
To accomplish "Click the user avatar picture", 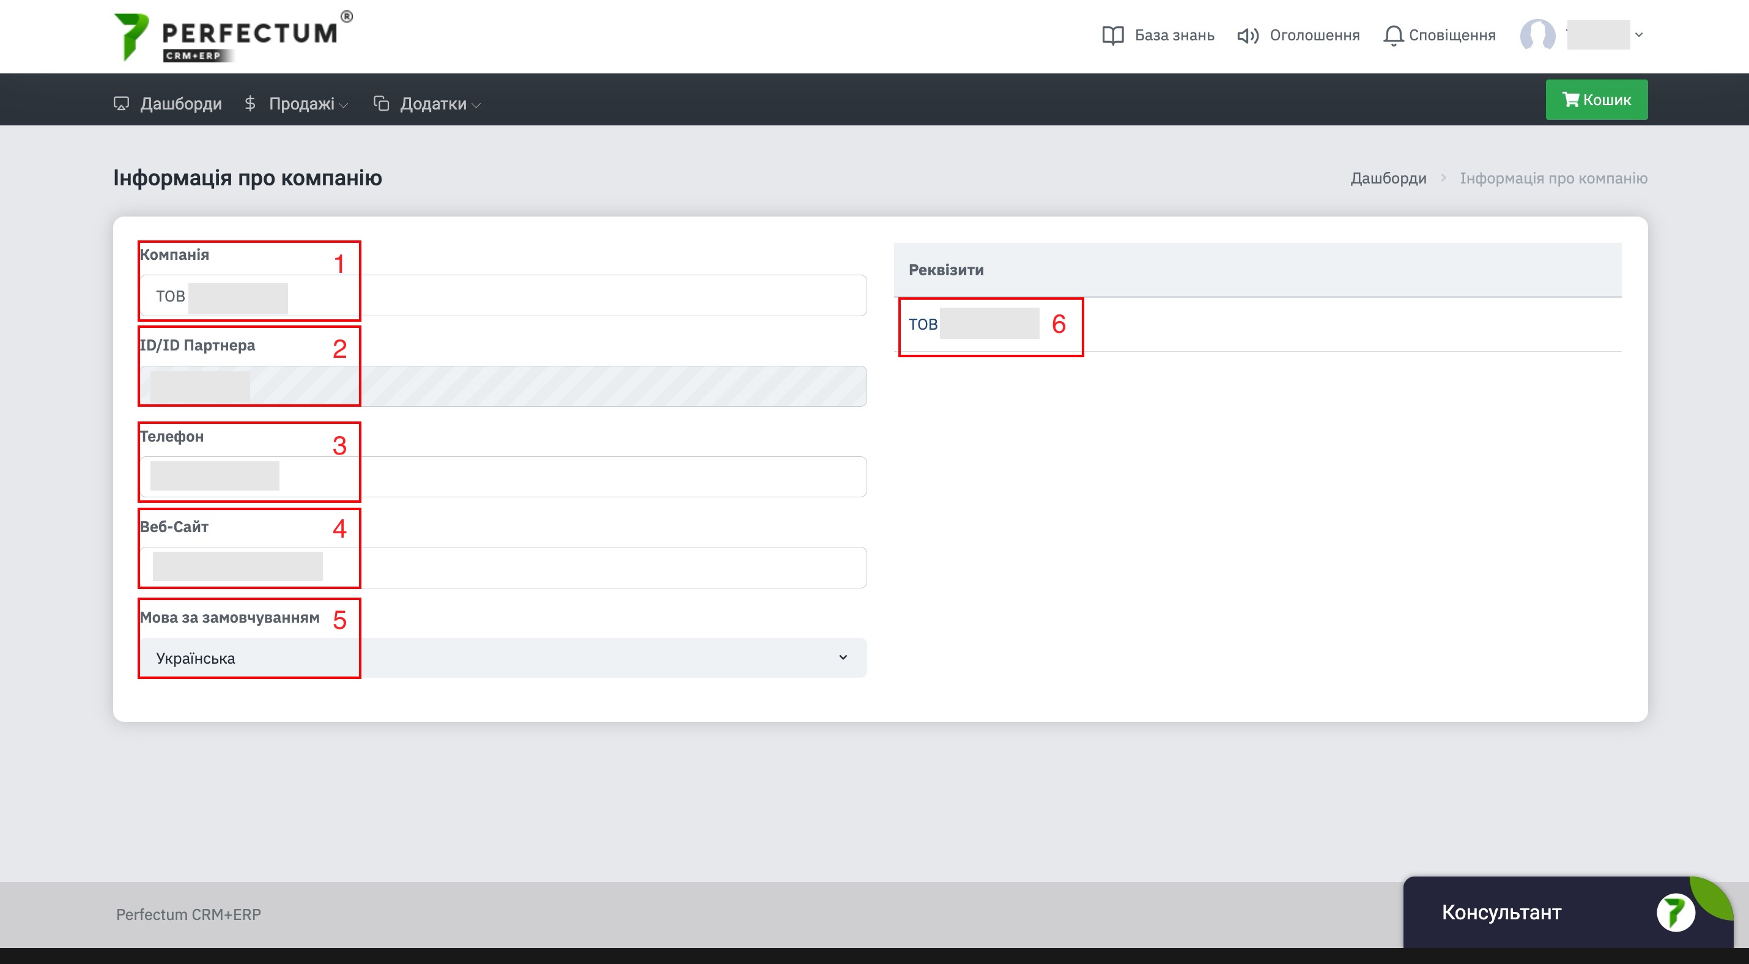I will (x=1537, y=35).
